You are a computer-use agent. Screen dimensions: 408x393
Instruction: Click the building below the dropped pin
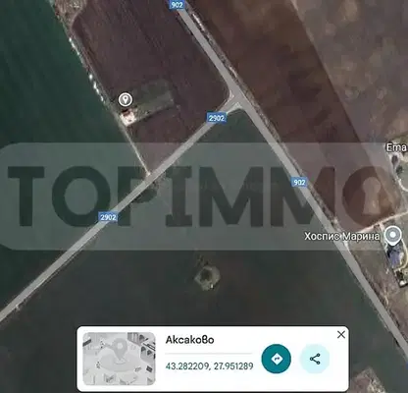pyautogui.click(x=127, y=117)
